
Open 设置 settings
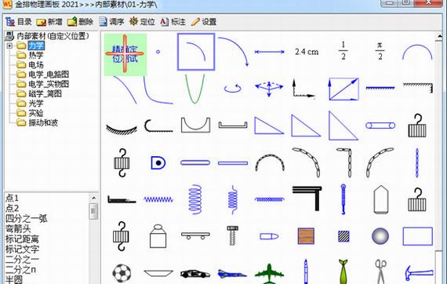point(204,22)
